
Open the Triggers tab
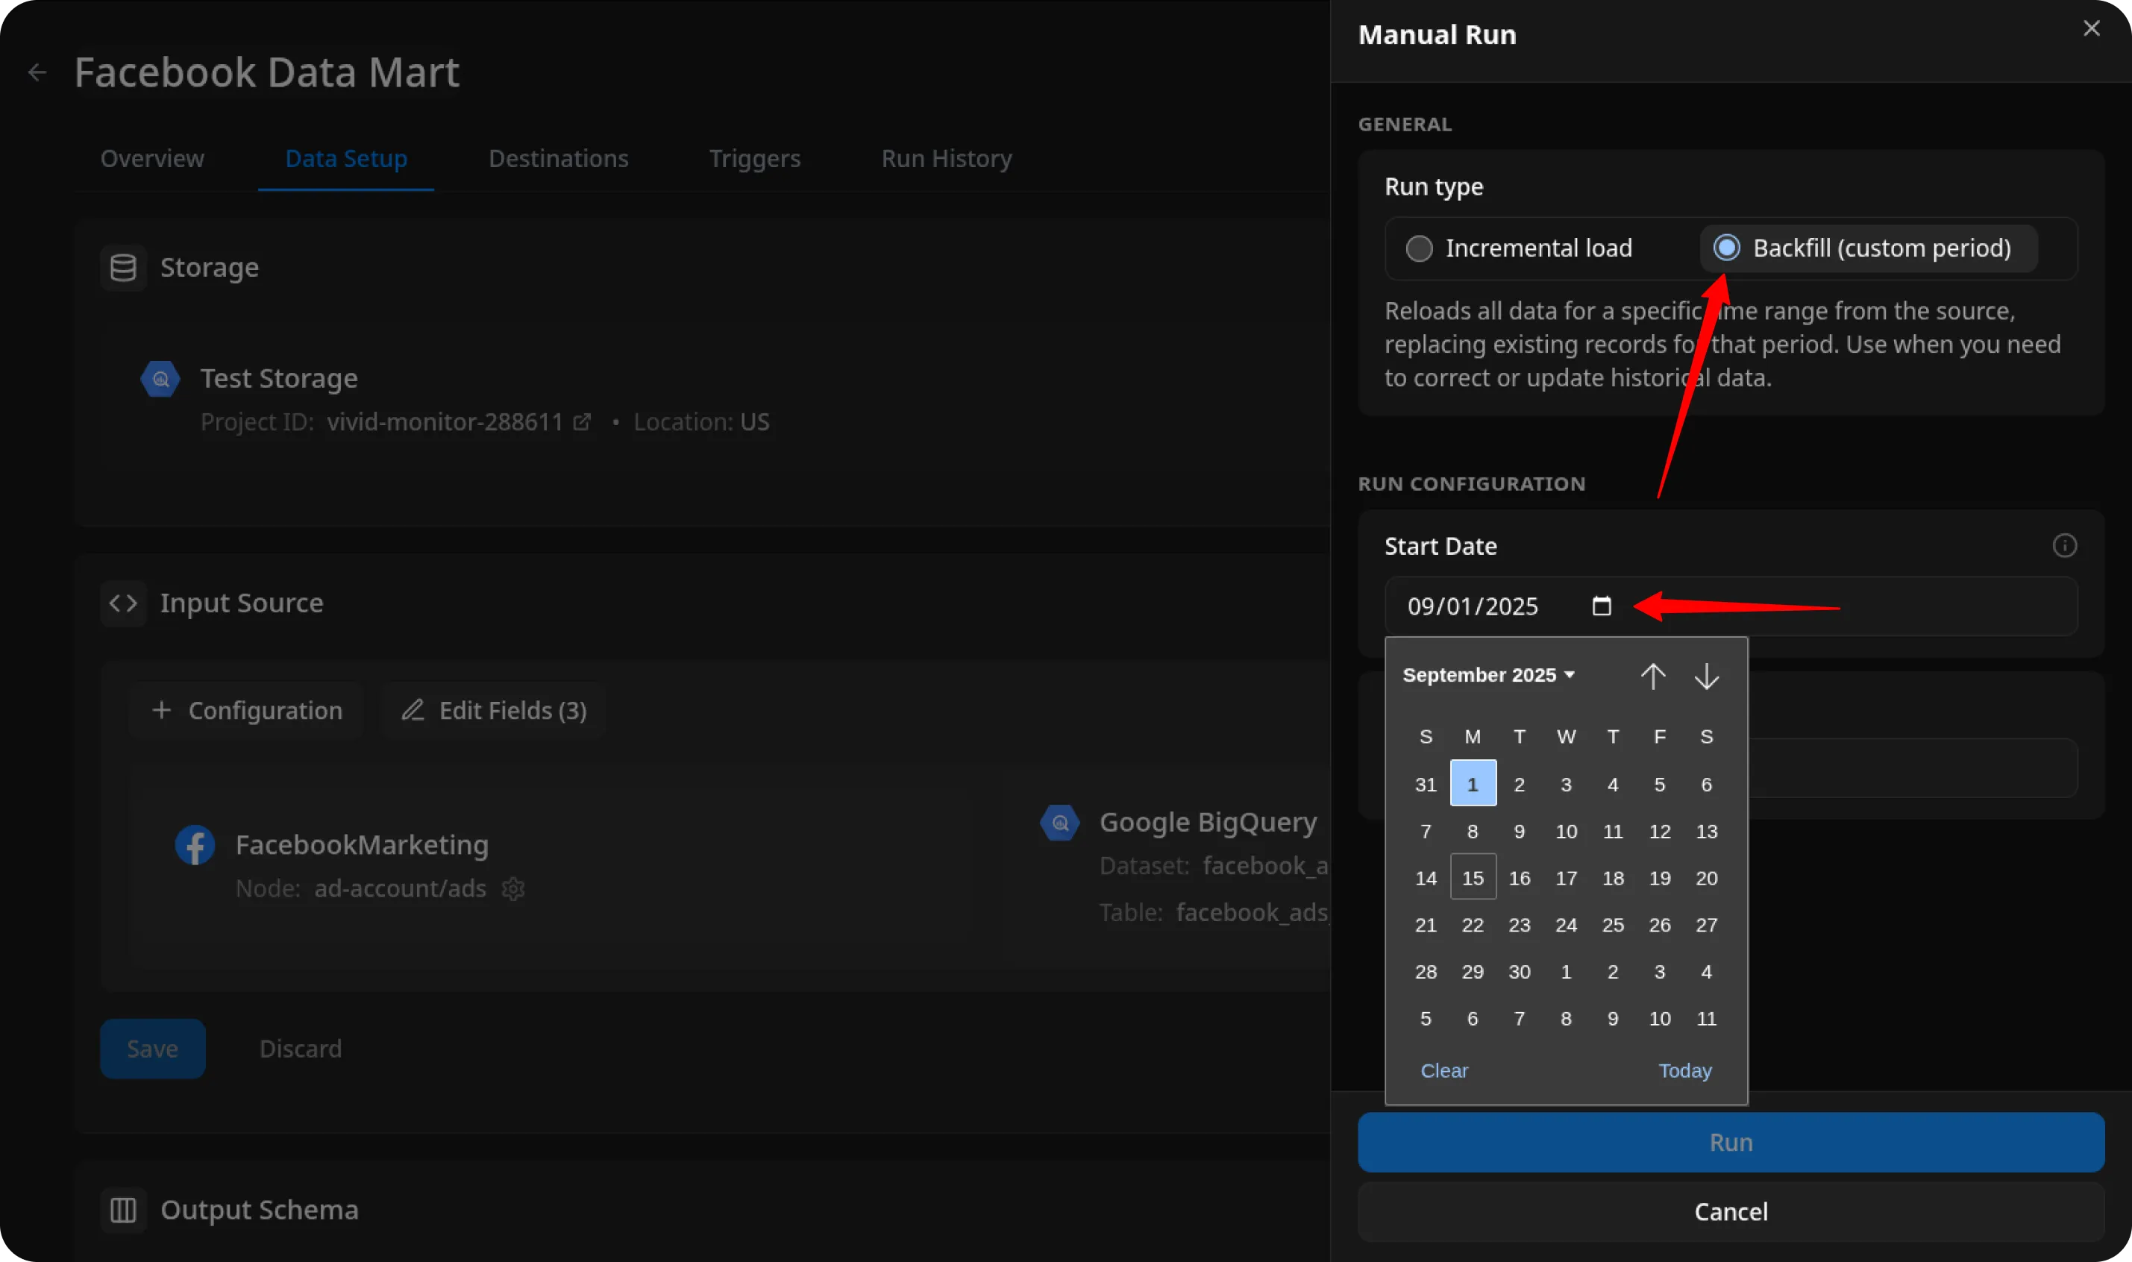pos(754,159)
